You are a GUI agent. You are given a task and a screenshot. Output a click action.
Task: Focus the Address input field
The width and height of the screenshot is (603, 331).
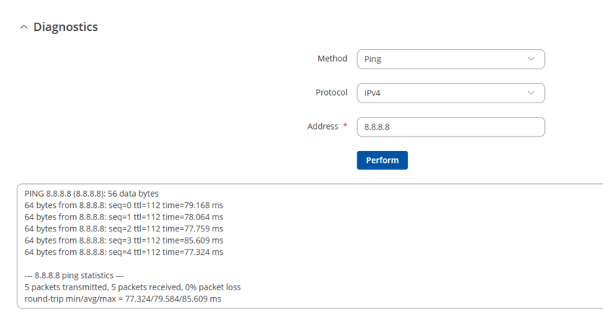point(450,127)
